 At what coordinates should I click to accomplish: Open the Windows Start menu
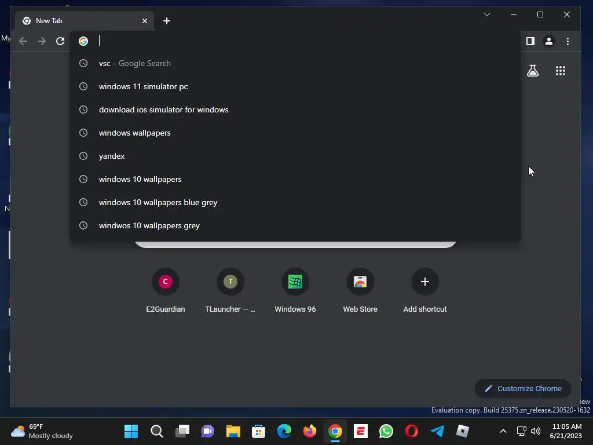coord(131,431)
